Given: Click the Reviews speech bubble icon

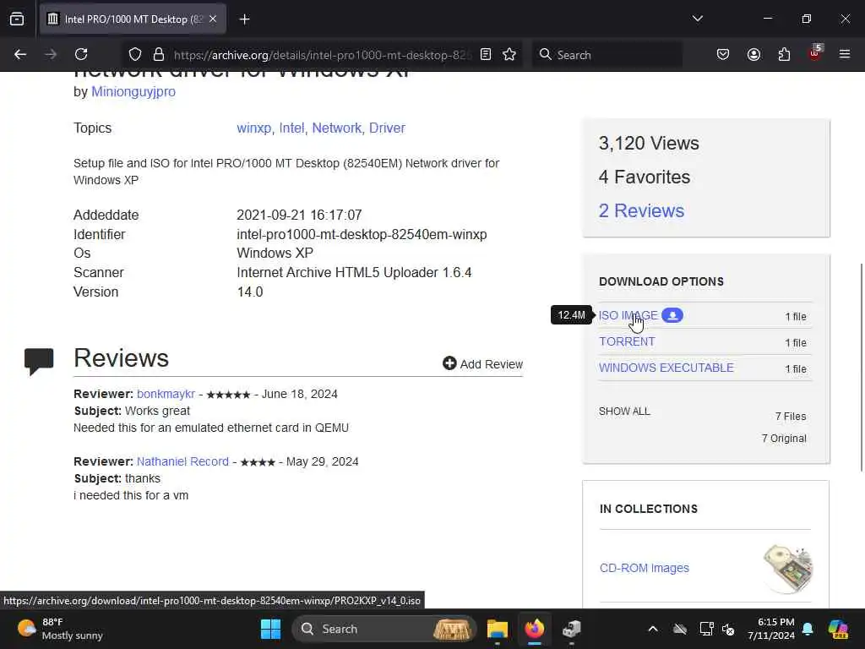Looking at the screenshot, I should [39, 362].
